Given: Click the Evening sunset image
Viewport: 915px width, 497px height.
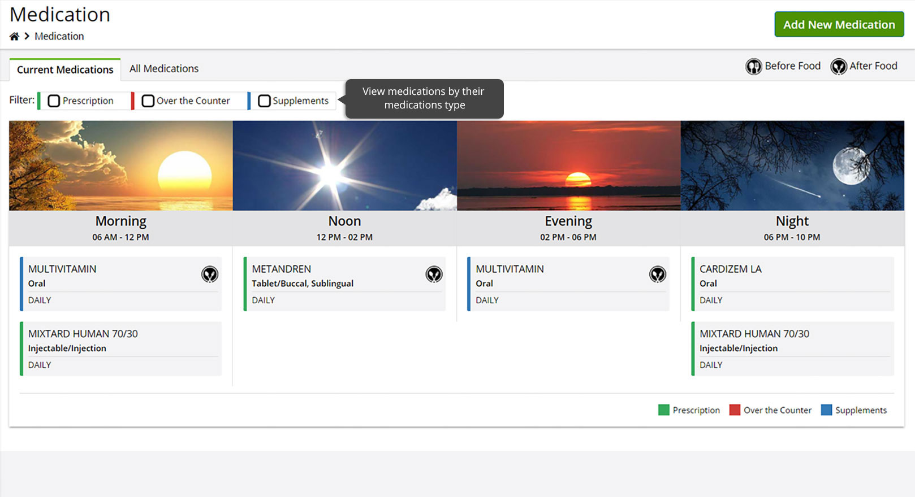Looking at the screenshot, I should 569,165.
